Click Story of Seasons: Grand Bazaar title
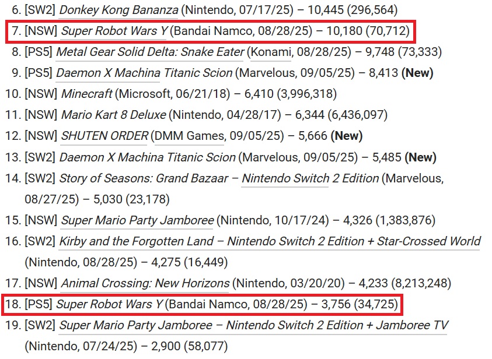The width and height of the screenshot is (492, 359). point(144,178)
